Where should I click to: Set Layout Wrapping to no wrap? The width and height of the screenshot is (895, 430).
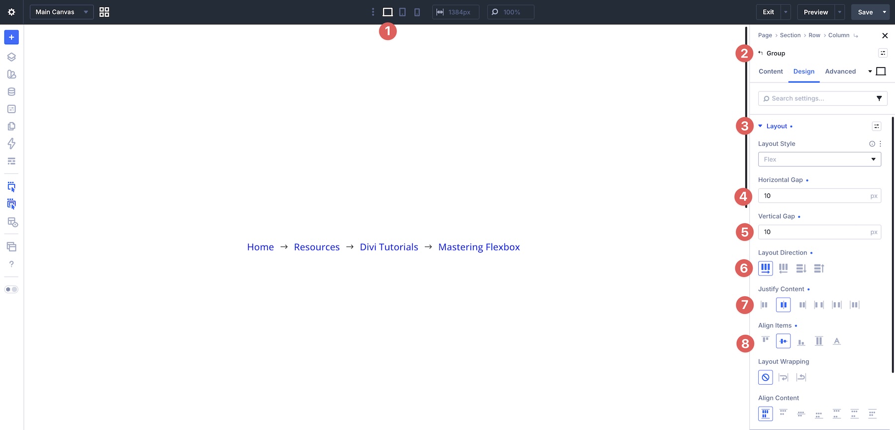tap(765, 377)
